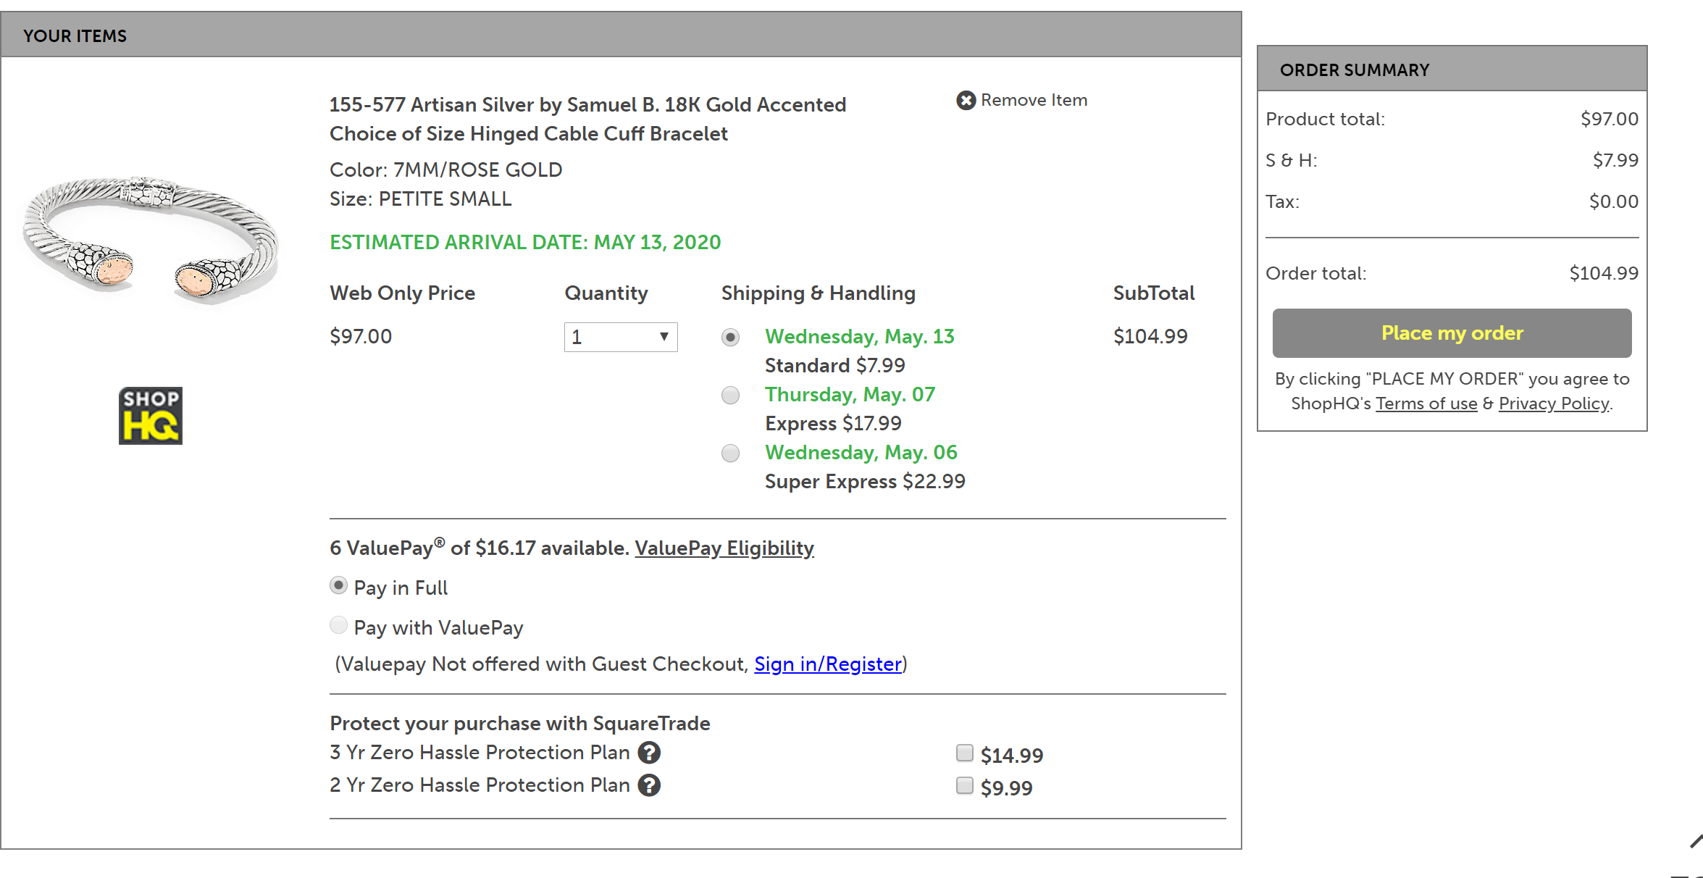
Task: Click the SubTotal $104.99 value
Action: 1150,337
